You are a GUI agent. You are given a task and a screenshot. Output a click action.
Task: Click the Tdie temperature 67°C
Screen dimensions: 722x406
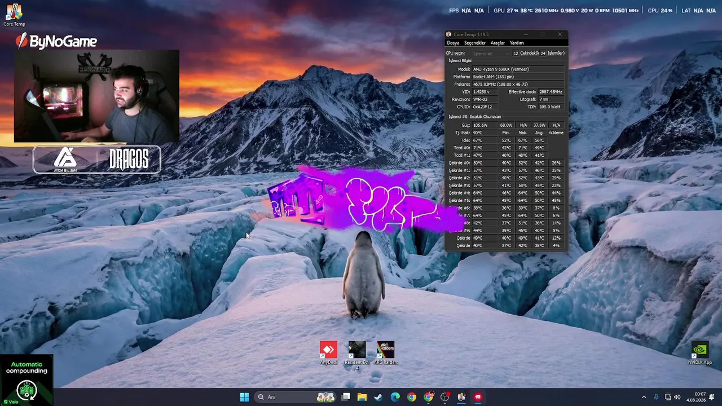point(485,140)
